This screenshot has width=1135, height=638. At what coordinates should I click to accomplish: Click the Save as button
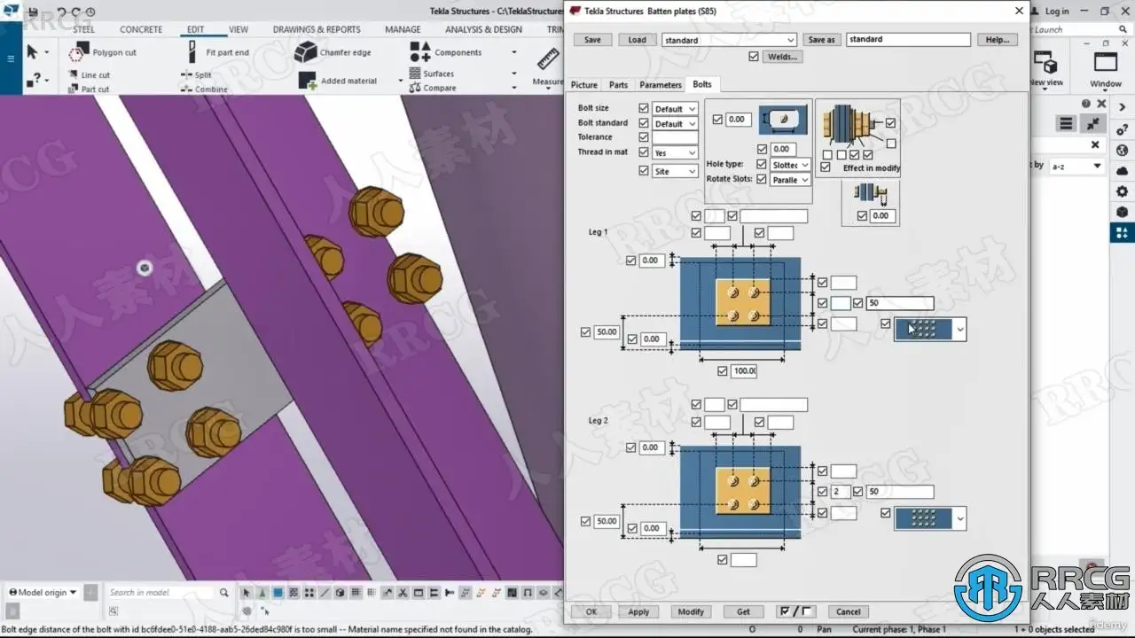tap(821, 40)
